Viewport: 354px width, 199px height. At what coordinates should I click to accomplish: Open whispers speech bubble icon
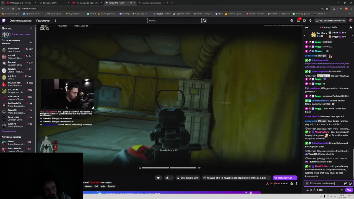point(304,20)
